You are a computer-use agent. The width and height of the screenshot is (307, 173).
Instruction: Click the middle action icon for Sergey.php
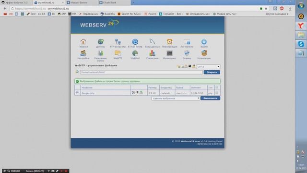(137, 93)
